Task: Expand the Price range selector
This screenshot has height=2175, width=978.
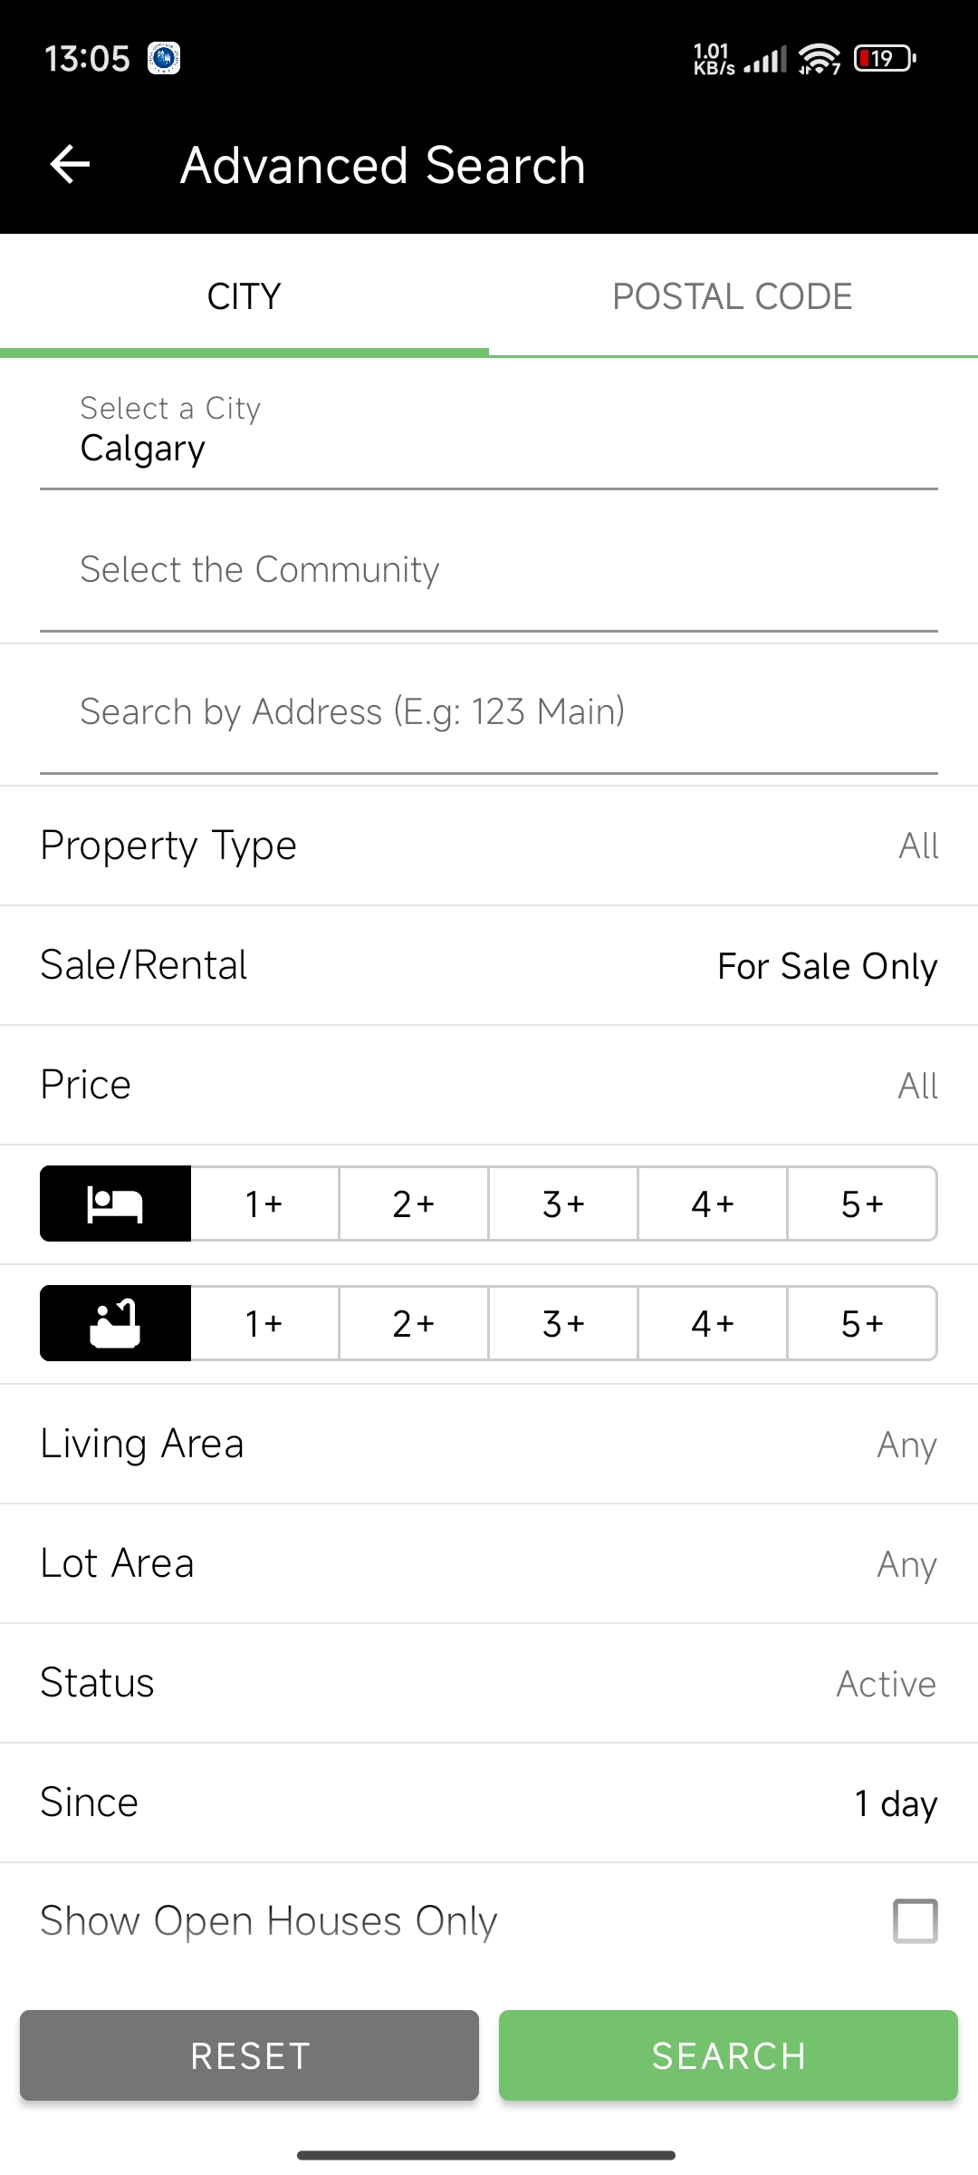Action: click(x=489, y=1085)
